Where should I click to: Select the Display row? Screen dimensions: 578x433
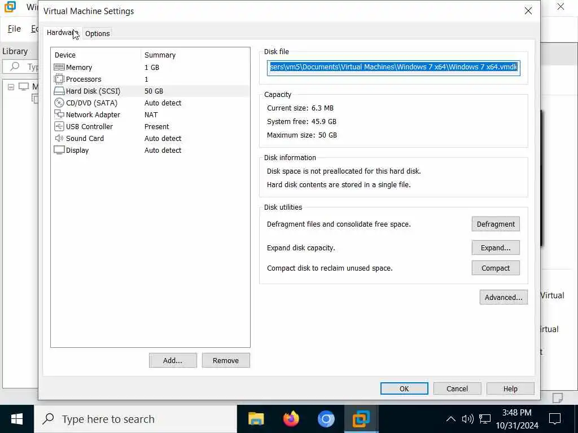click(x=150, y=150)
